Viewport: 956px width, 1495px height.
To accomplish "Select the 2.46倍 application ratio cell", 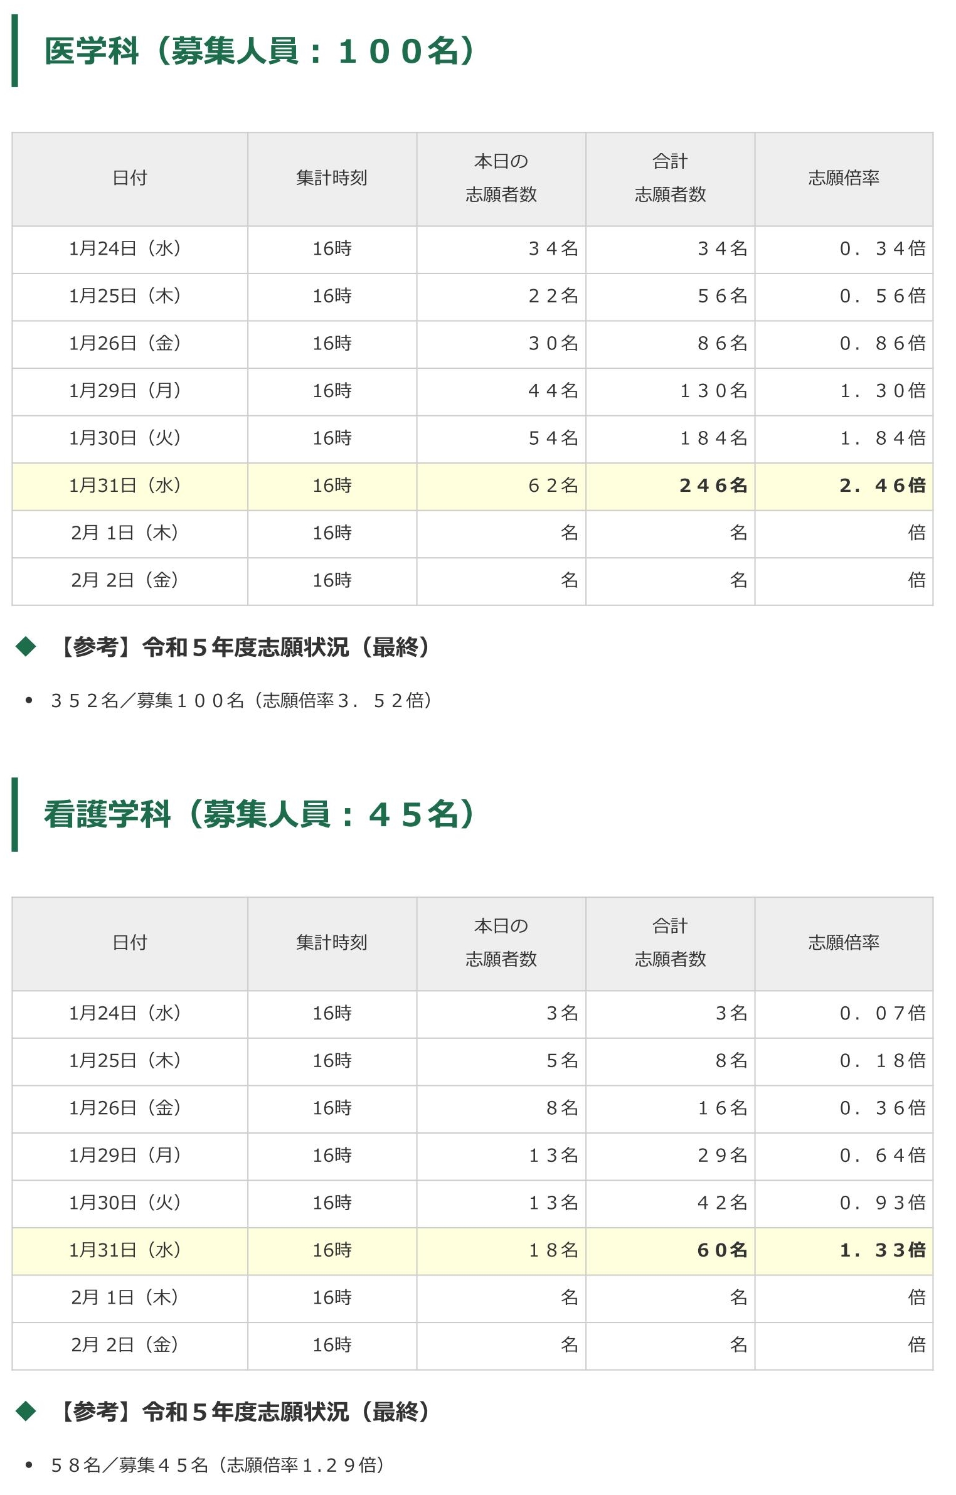I will tap(882, 486).
